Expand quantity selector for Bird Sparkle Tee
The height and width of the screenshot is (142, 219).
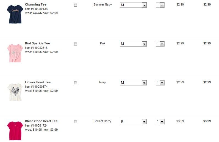[x=160, y=44]
